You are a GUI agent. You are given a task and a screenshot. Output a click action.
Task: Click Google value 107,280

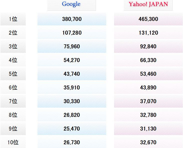coord(72,33)
